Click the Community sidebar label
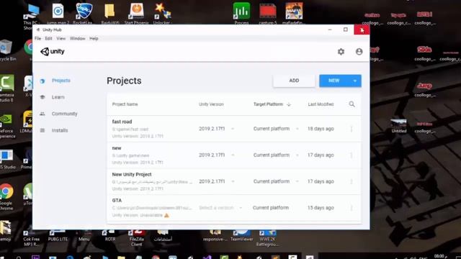 (64, 114)
